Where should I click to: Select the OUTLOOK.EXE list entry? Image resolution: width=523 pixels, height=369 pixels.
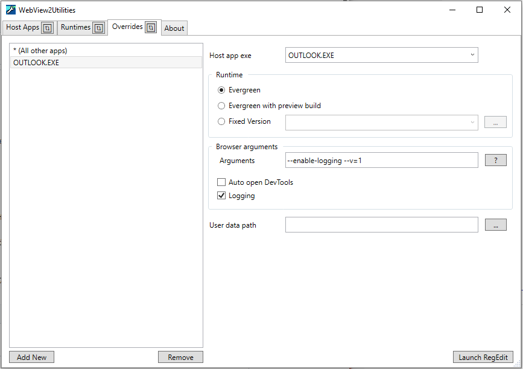click(106, 62)
